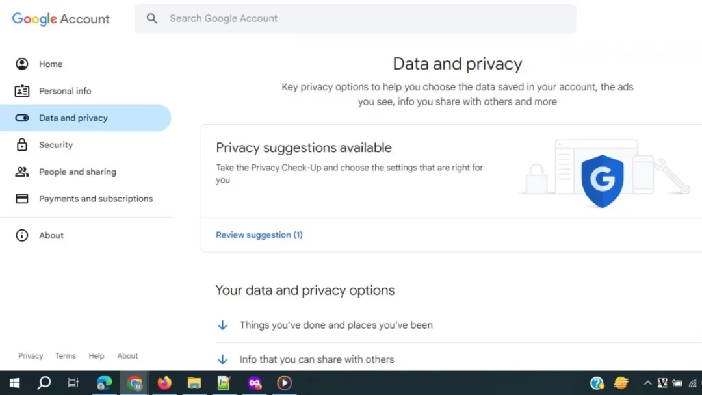Click the search magnifier in the search bar

coord(151,18)
